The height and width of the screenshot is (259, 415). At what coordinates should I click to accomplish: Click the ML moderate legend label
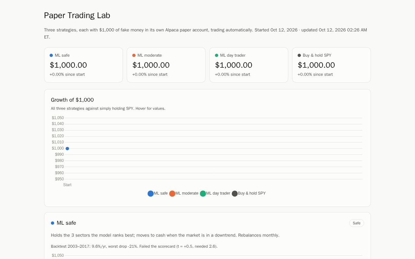(187, 193)
